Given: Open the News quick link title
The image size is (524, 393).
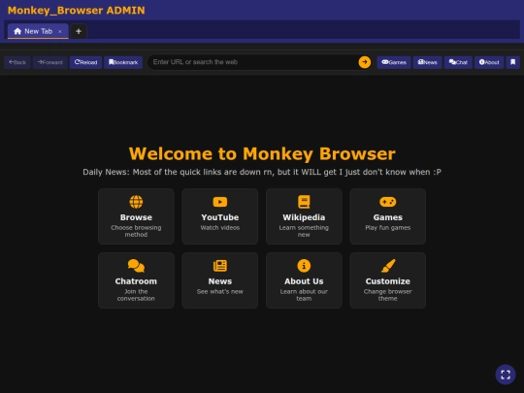Looking at the screenshot, I should tap(220, 281).
